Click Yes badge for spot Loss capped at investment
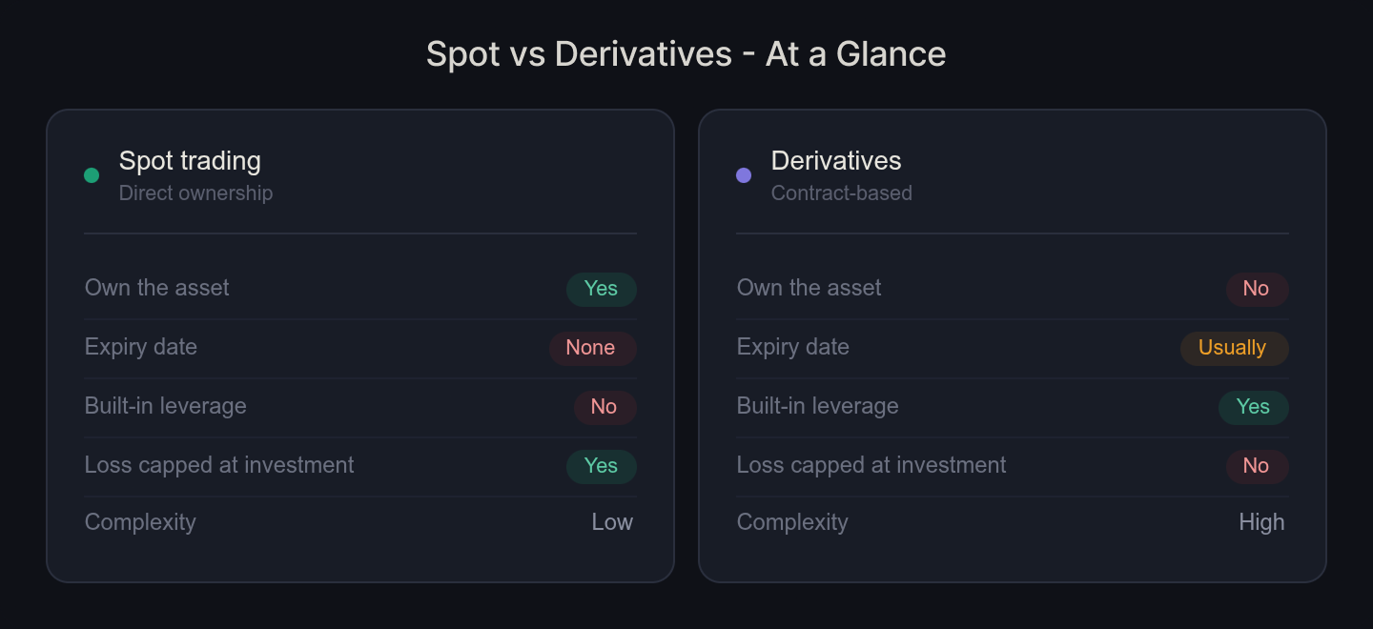Screen dimensions: 1373x629 click(x=601, y=466)
